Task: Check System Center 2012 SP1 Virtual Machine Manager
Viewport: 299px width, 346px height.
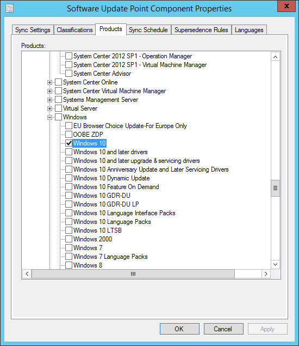Action: [x=68, y=65]
